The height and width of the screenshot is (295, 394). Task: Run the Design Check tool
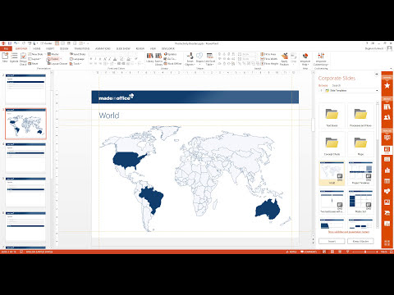click(x=23, y=59)
